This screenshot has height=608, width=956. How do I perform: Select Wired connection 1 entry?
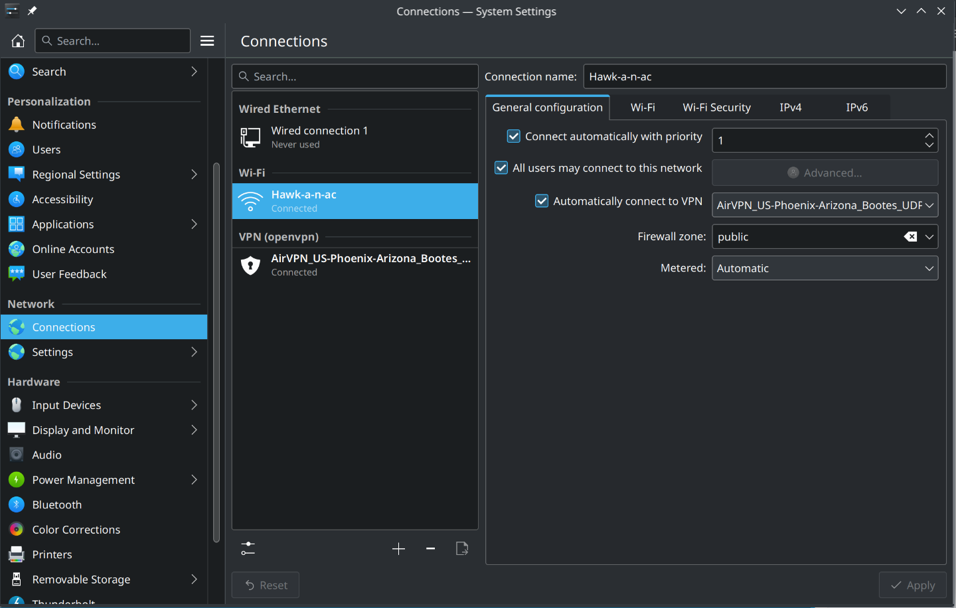point(355,137)
